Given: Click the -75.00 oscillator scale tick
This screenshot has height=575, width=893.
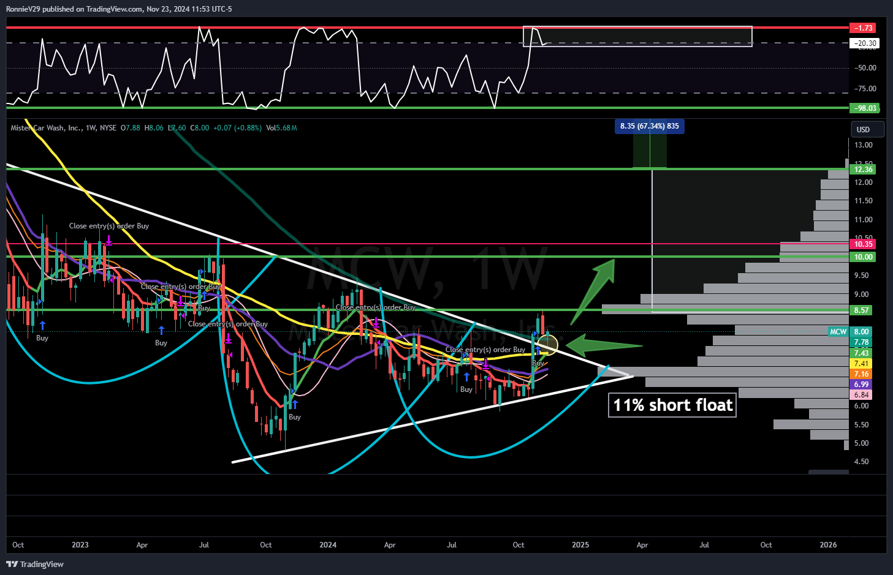Looking at the screenshot, I should (x=865, y=89).
